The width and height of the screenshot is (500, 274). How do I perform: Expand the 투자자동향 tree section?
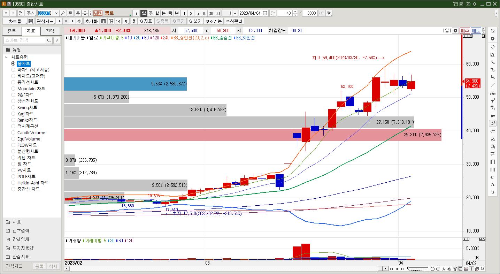(8, 248)
